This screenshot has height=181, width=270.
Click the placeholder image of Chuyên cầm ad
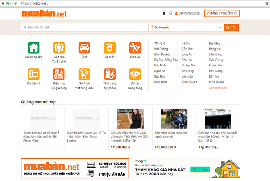pos(87,119)
